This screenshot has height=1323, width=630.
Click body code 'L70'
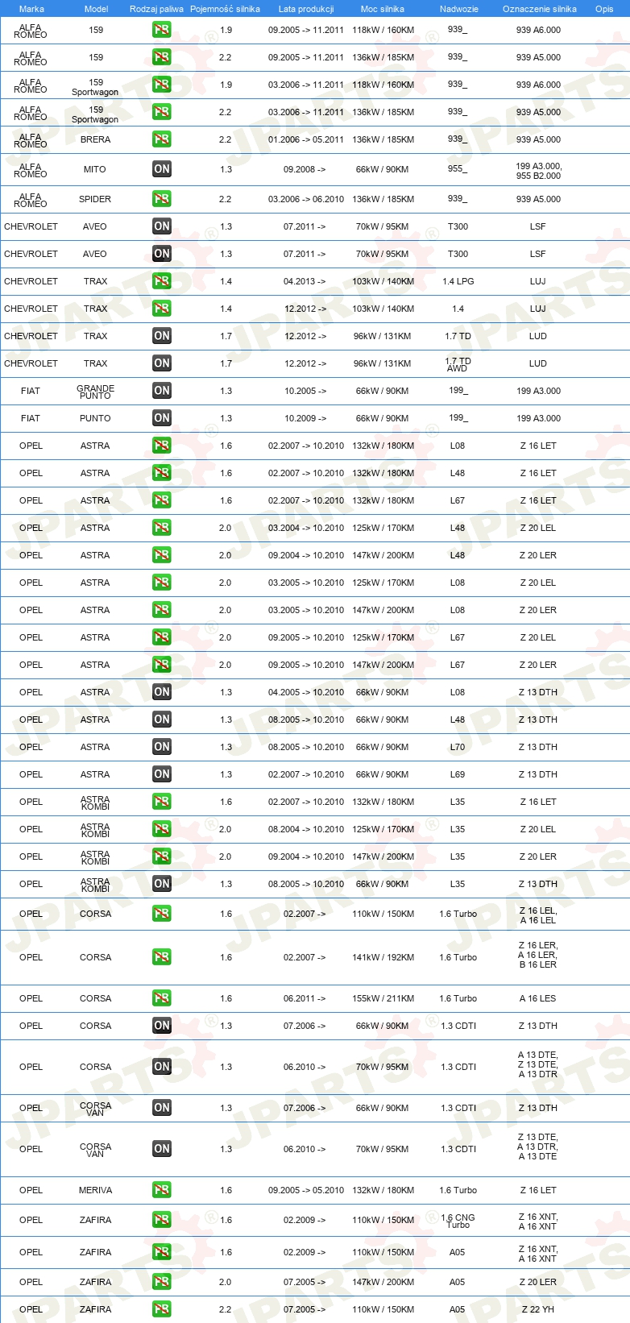[x=458, y=747]
